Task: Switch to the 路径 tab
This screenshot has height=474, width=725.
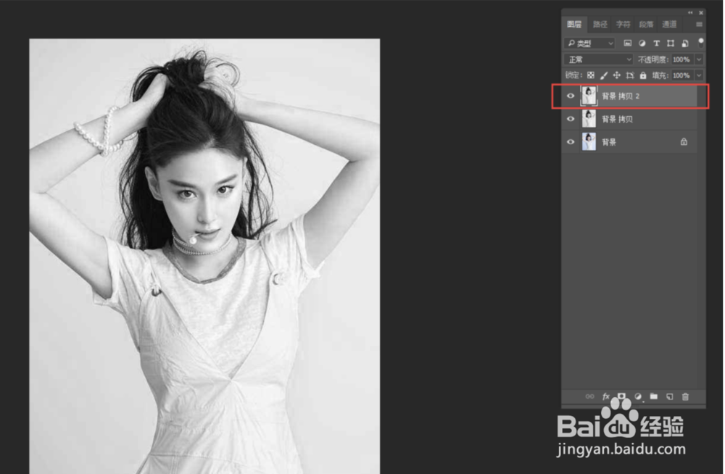Action: coord(600,24)
